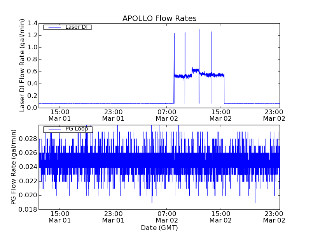Click the blue line sample in Laser DI legend
The height and width of the screenshot is (233, 311).
tap(55, 27)
